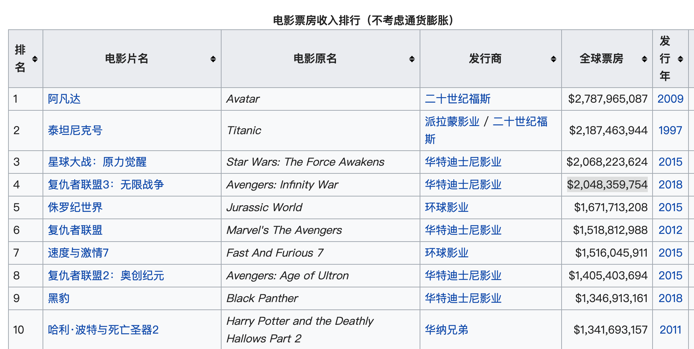The width and height of the screenshot is (694, 349).
Task: Open 复仇者联盟3：无限战争 link
Action: tap(106, 185)
